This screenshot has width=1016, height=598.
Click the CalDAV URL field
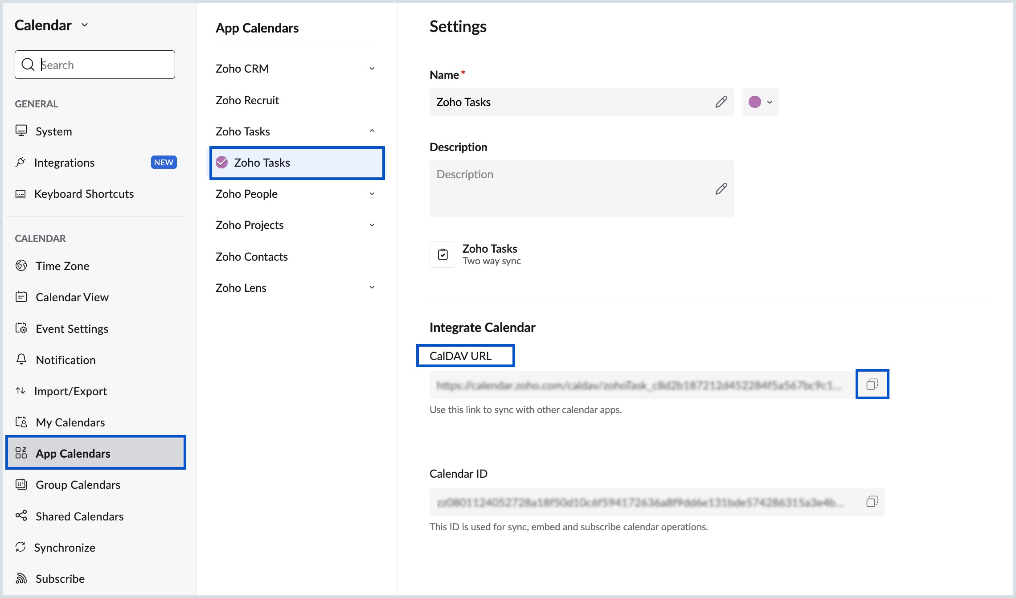click(x=642, y=385)
